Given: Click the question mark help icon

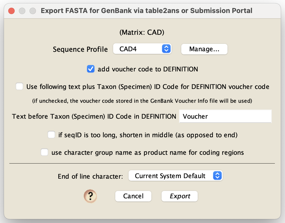Looking at the screenshot, I should (90, 196).
